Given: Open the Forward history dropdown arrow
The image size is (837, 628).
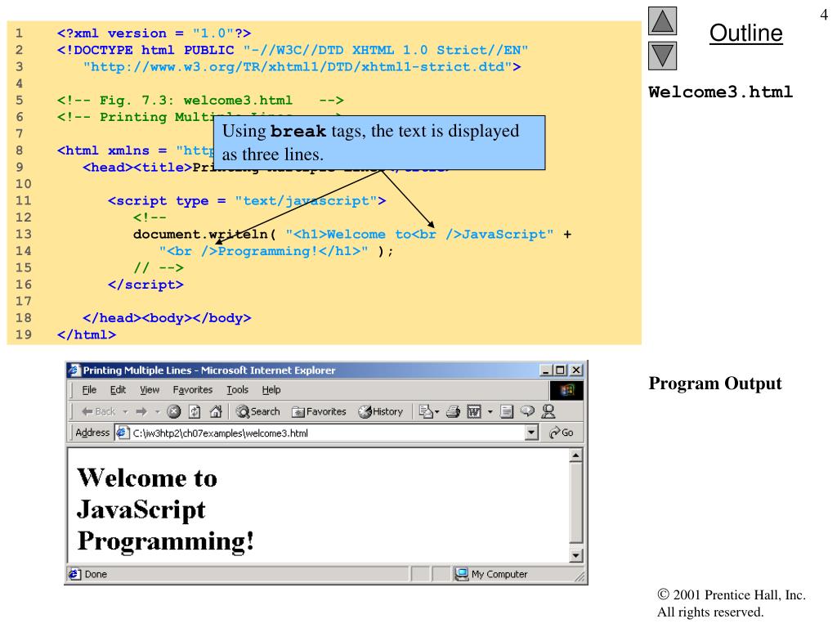Looking at the screenshot, I should [158, 412].
